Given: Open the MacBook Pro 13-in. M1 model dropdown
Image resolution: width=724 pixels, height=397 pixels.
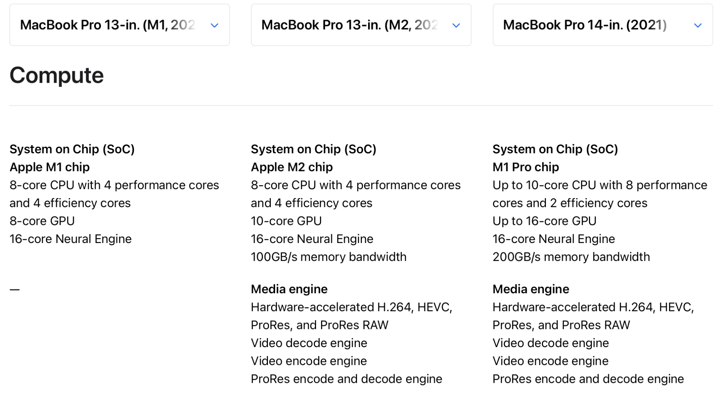Looking at the screenshot, I should [119, 25].
